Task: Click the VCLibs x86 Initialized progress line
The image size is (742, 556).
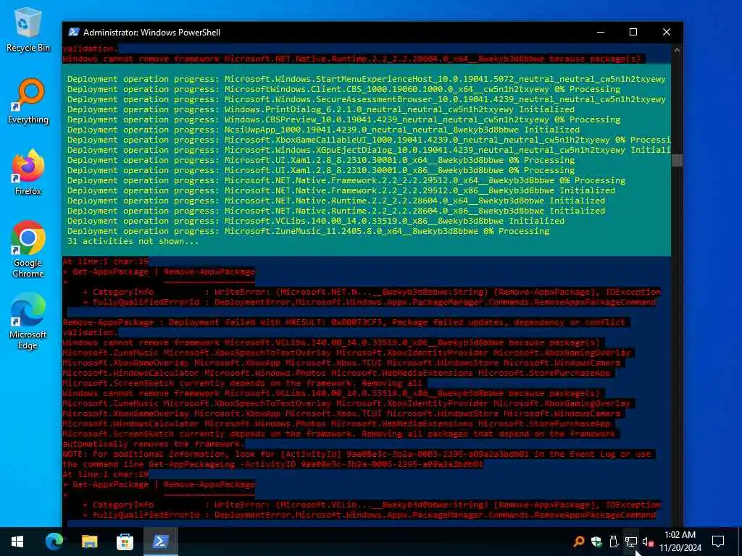Action: (x=316, y=221)
